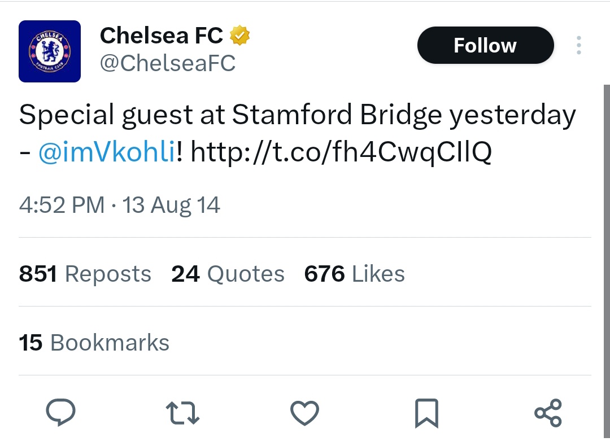
Task: Open the t.co/fh4CwqCIlQ link
Action: pyautogui.click(x=341, y=152)
